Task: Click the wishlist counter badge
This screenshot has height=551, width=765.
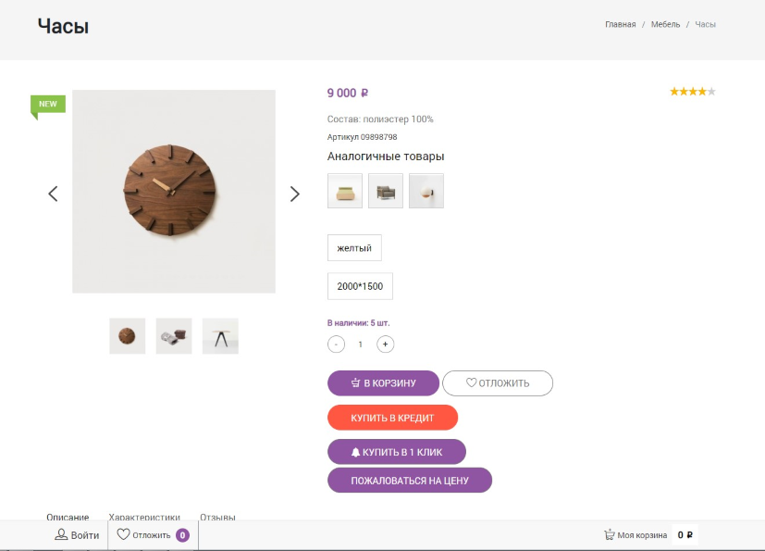Action: (182, 535)
